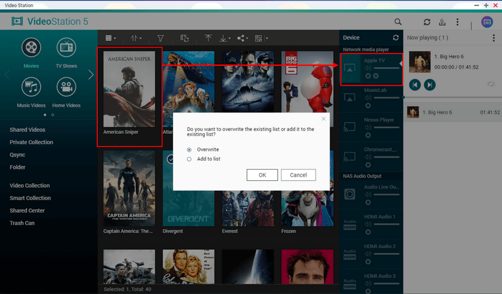This screenshot has width=502, height=294.
Task: Skip to next track in Now playing
Action: [430, 85]
